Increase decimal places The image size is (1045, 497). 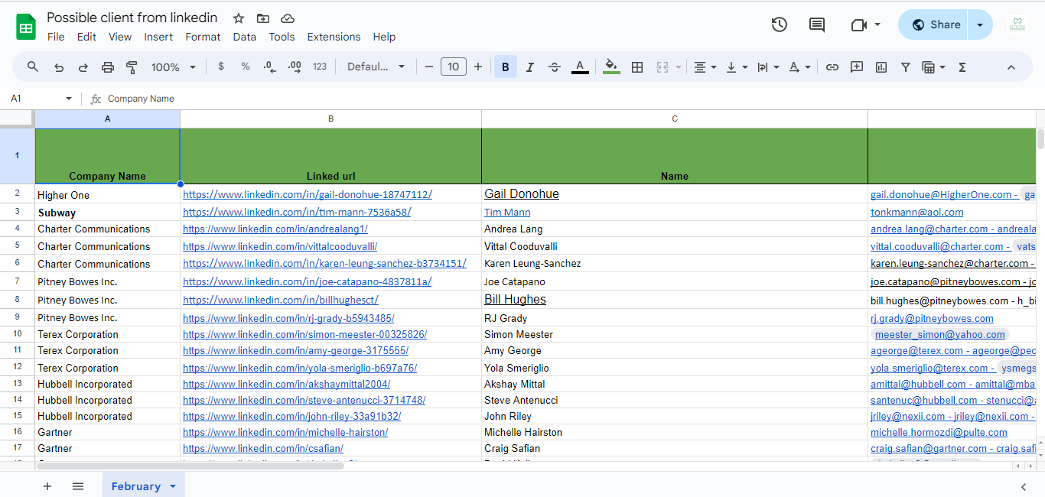(x=295, y=67)
